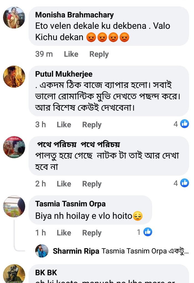The height and width of the screenshot is (283, 194).
Task: Like Putul Mukherjee's comment
Action: (x=64, y=125)
